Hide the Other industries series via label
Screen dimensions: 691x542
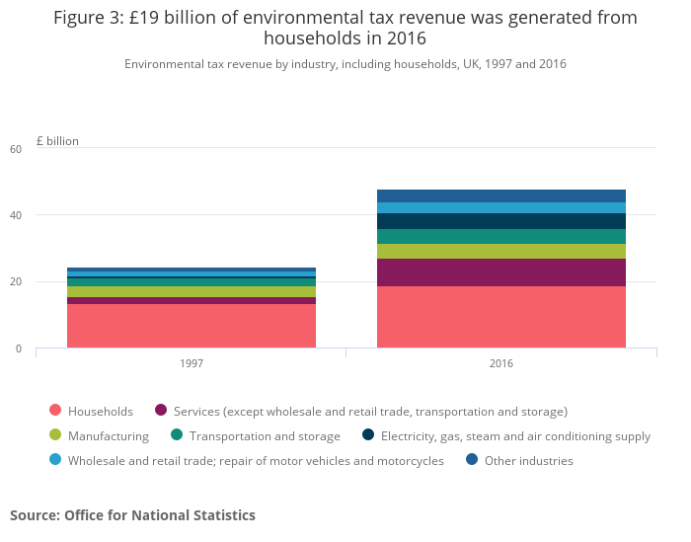(x=528, y=460)
